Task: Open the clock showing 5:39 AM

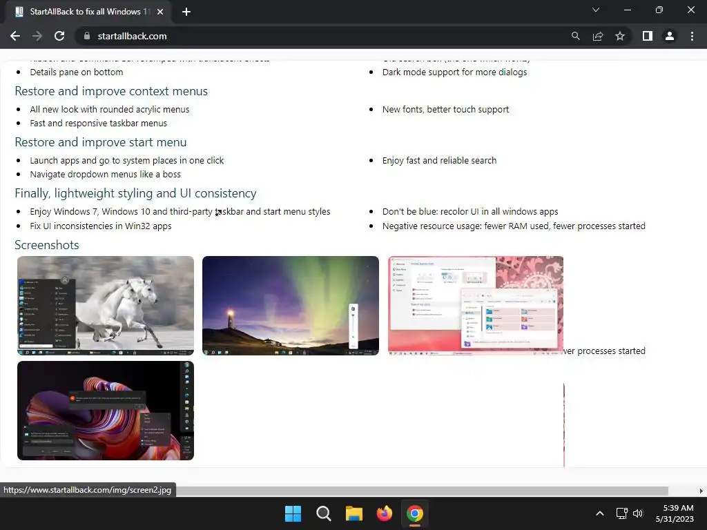Action: coord(675,513)
